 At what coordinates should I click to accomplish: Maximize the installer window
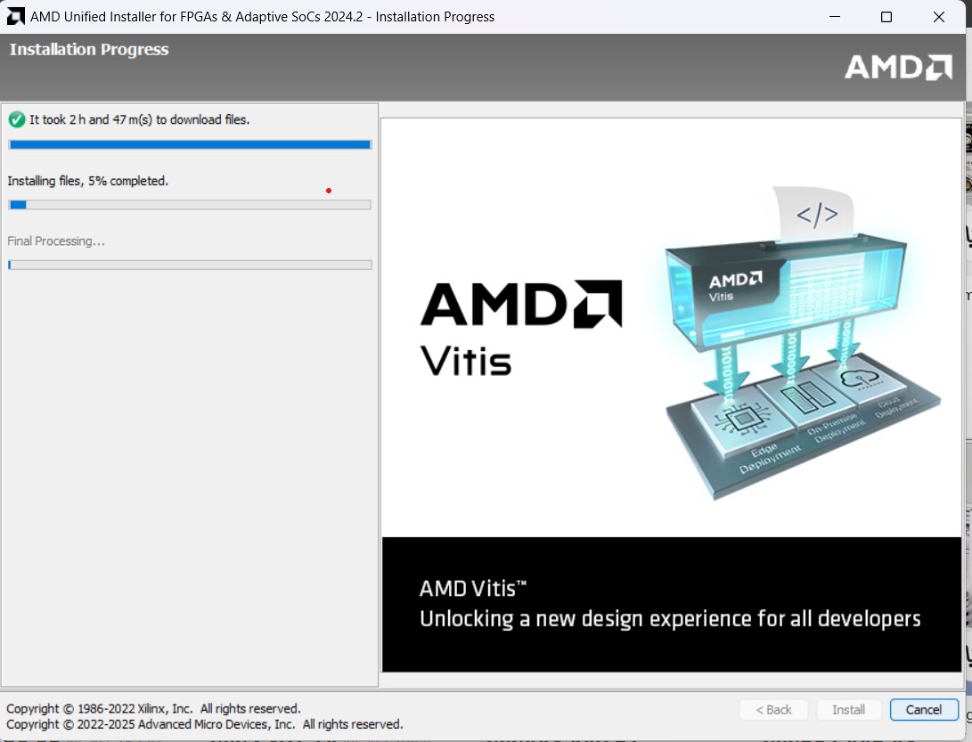pyautogui.click(x=886, y=17)
